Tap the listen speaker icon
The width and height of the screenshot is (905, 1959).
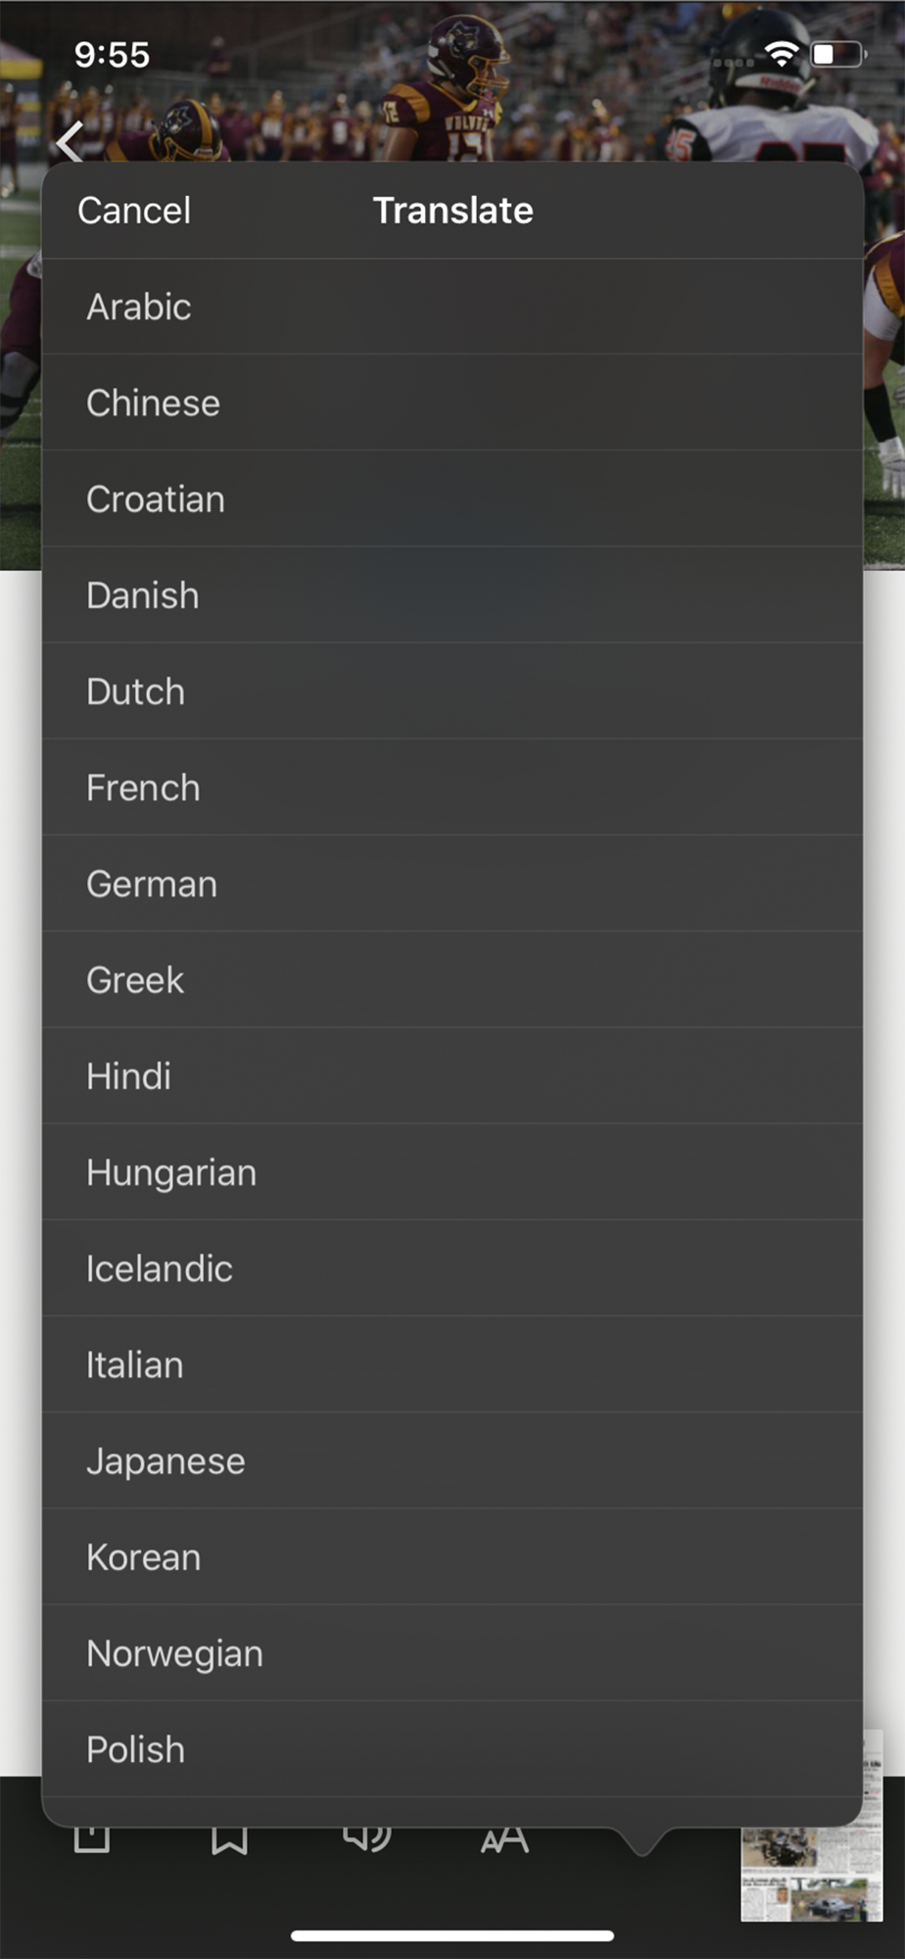point(367,1840)
